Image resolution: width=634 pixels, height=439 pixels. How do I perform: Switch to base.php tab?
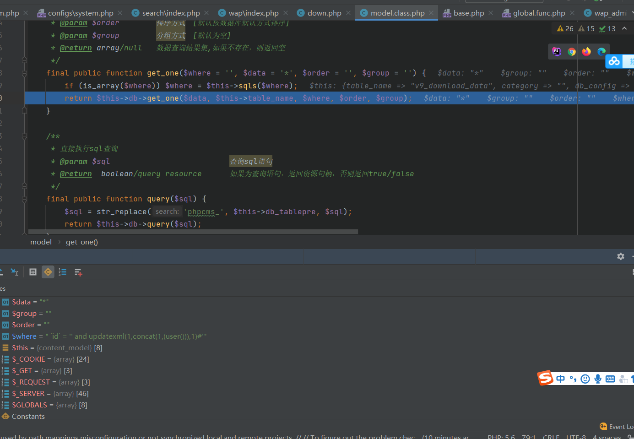[469, 13]
